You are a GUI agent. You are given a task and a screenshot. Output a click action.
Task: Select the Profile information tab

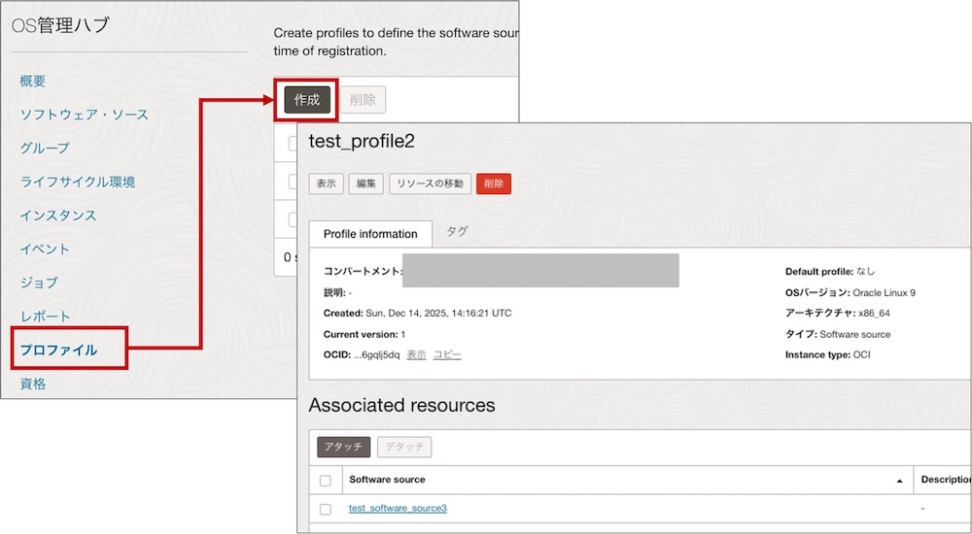pos(369,234)
